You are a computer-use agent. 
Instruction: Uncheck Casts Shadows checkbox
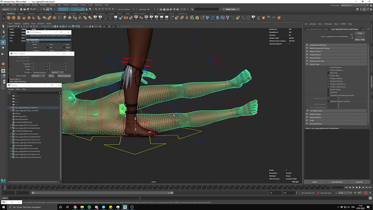(x=328, y=67)
